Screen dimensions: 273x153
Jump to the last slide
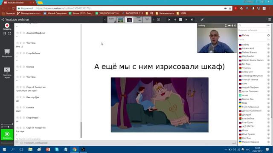(x=192, y=20)
